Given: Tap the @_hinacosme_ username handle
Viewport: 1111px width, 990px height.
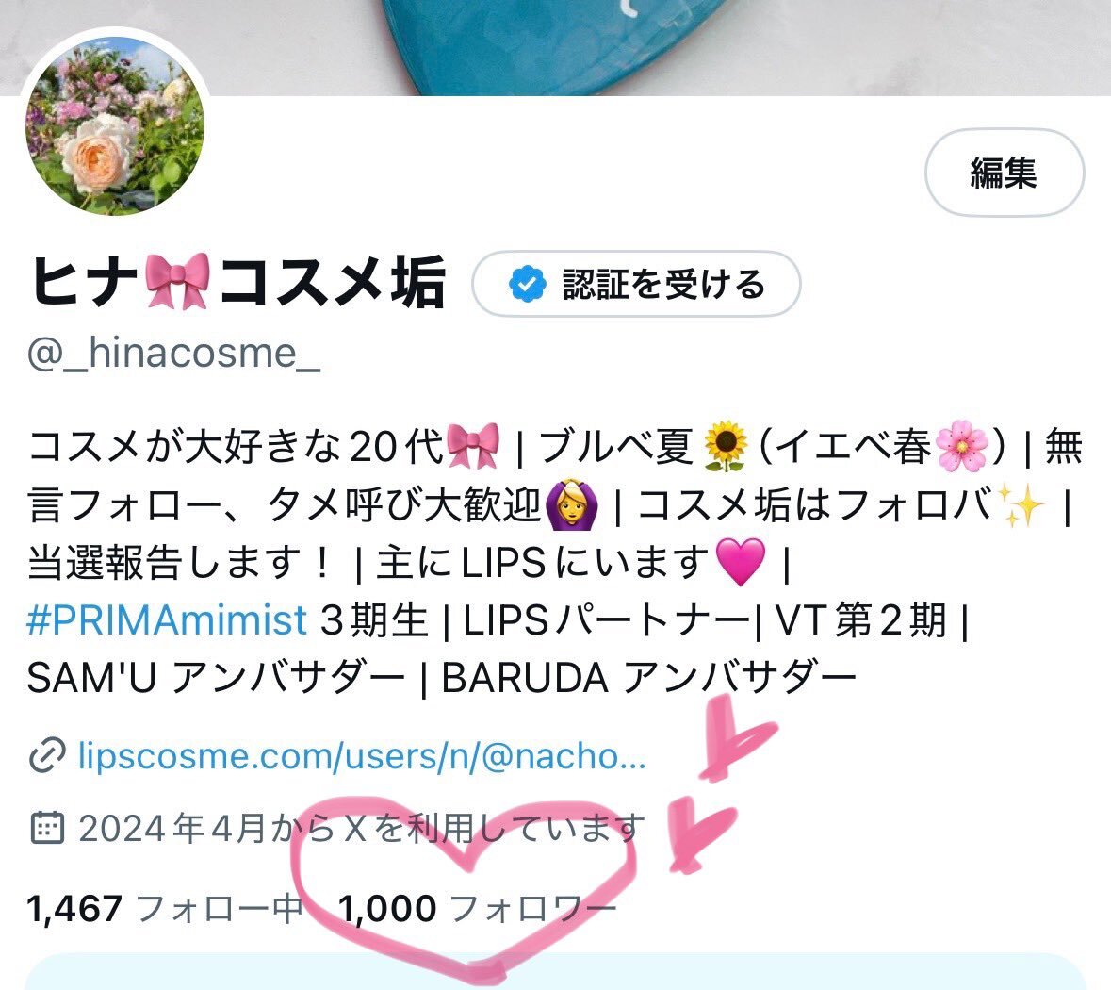Looking at the screenshot, I should click(173, 353).
